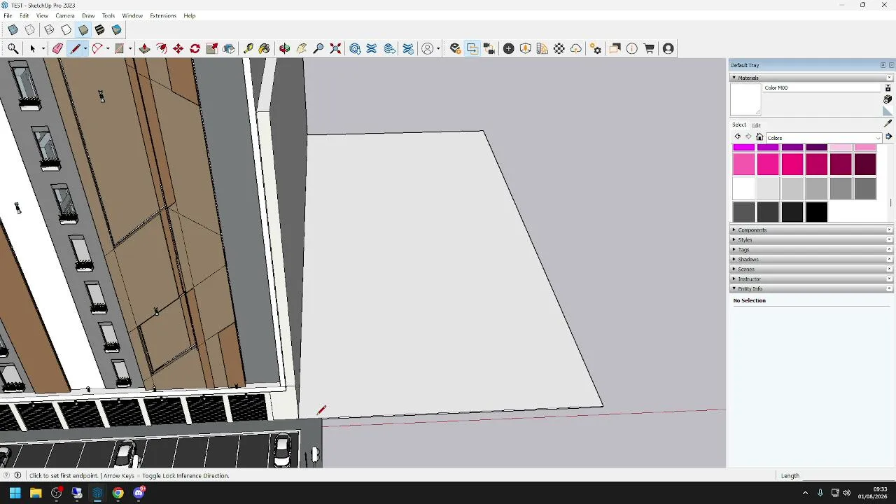The width and height of the screenshot is (896, 504).
Task: Select the Line pencil tool
Action: [x=76, y=48]
